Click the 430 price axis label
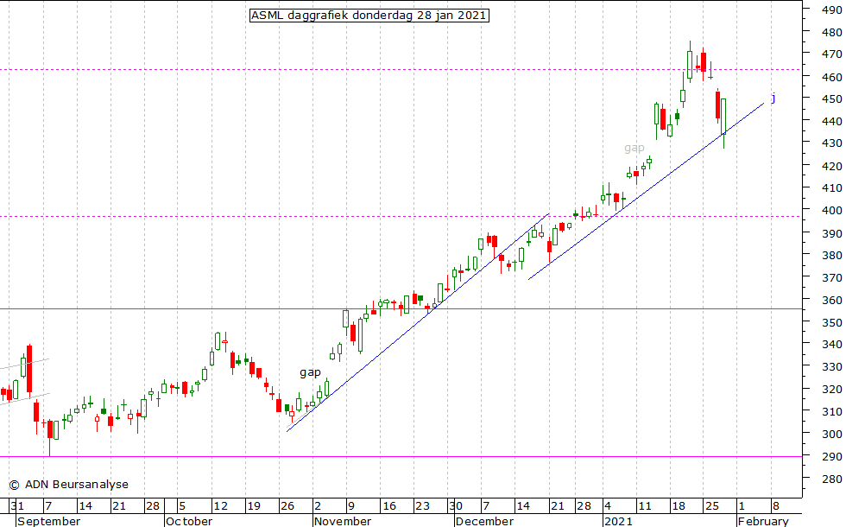Viewport: 846px width, 527px height. [x=832, y=143]
